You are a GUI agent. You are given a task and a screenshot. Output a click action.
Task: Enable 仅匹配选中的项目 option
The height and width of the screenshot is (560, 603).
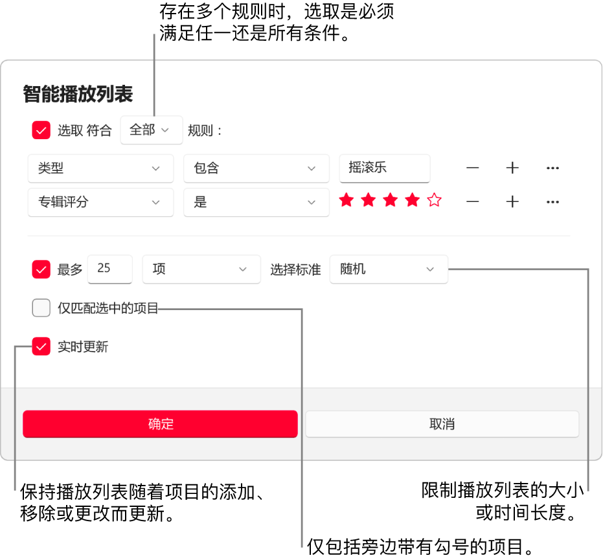coord(41,308)
